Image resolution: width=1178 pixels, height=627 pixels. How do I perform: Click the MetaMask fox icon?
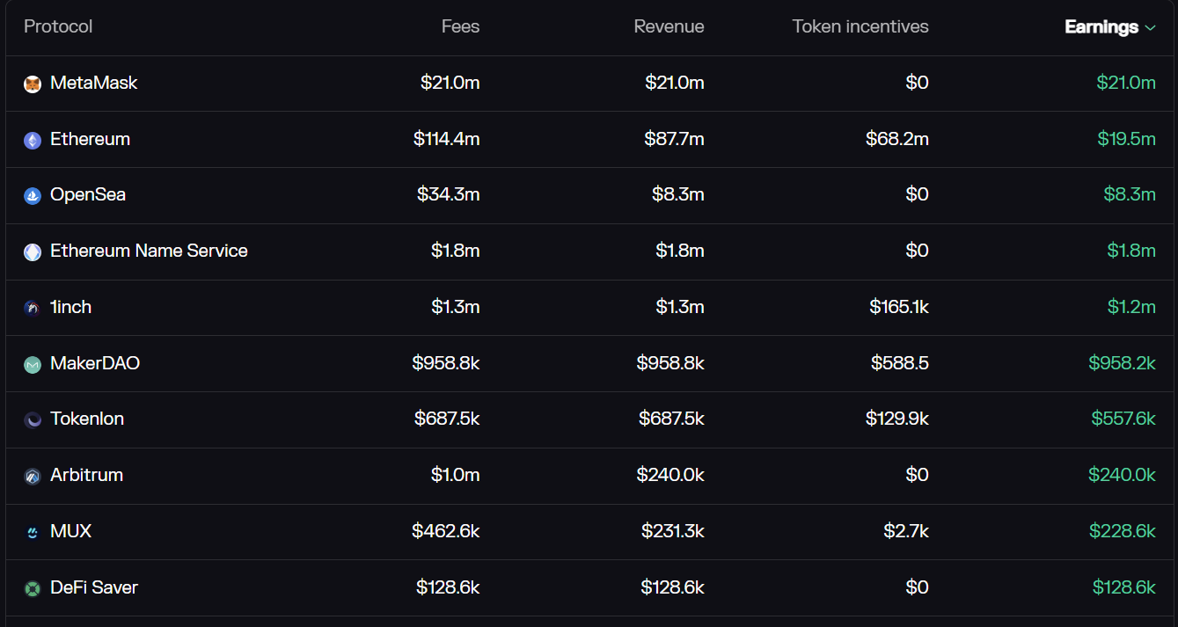pyautogui.click(x=33, y=84)
